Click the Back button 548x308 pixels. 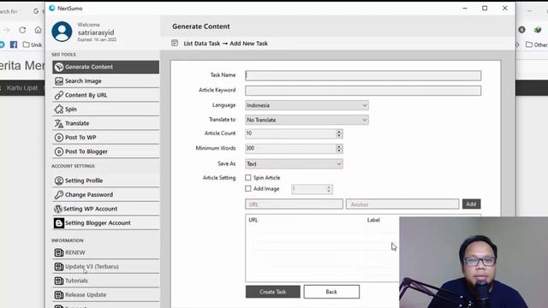tap(331, 292)
